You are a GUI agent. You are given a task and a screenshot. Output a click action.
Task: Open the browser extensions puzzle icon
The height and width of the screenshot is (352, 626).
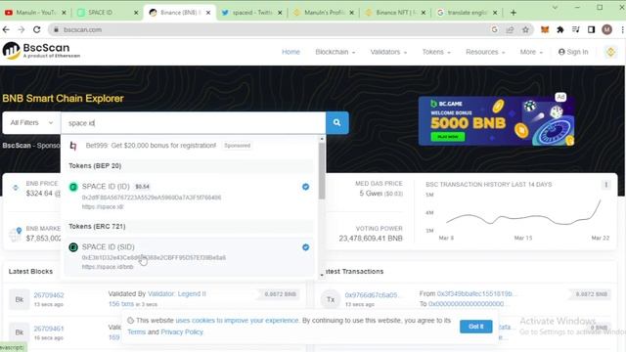tap(560, 29)
